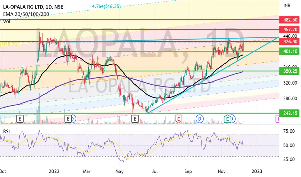Click the 2022 label on time axis

[54, 171]
